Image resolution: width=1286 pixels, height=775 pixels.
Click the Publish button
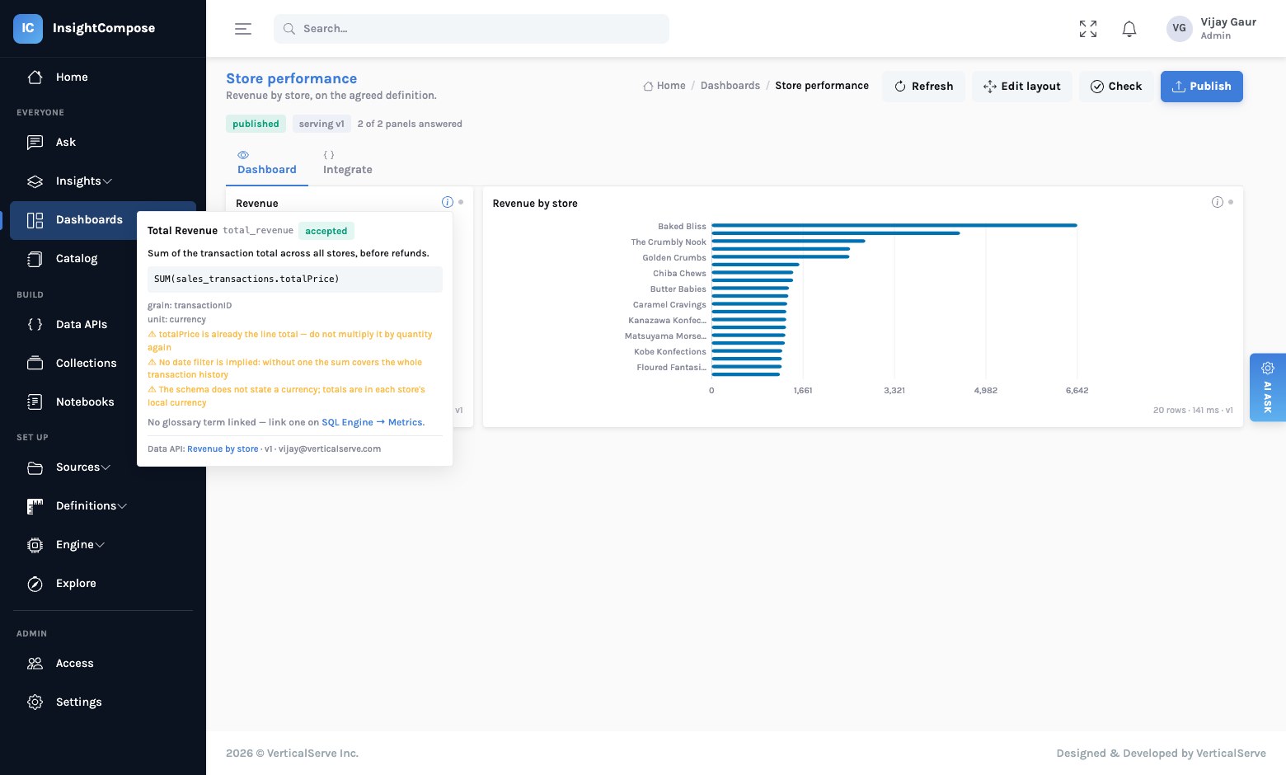click(x=1202, y=87)
